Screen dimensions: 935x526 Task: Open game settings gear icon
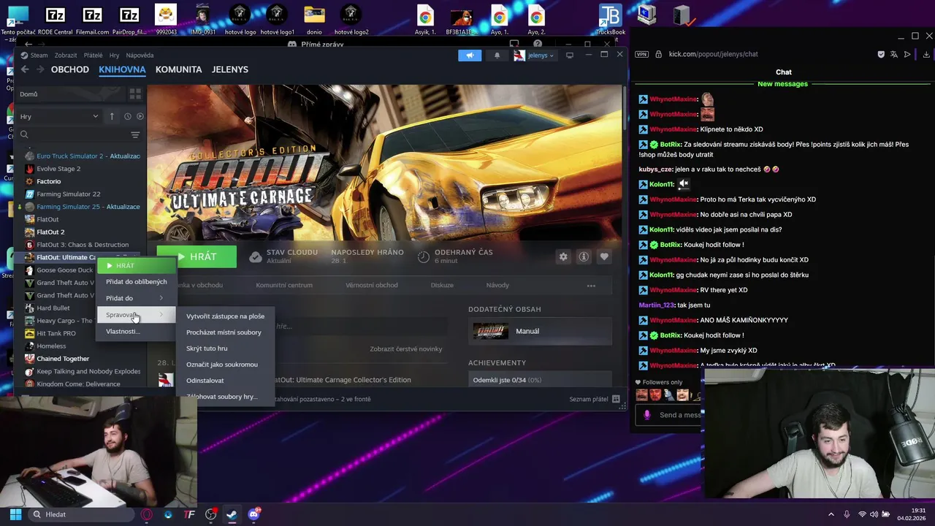tap(563, 256)
